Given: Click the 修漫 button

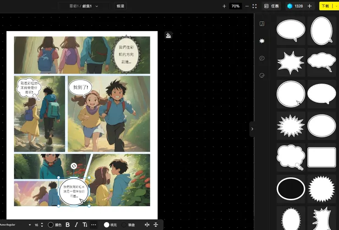Looking at the screenshot, I should [120, 6].
